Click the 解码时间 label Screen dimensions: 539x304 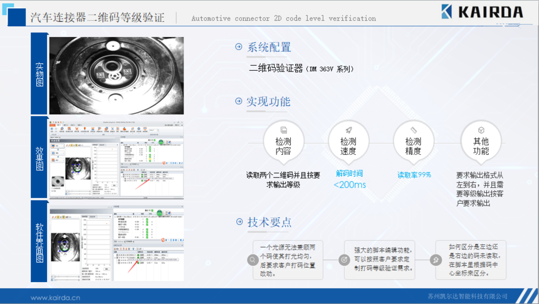(x=349, y=174)
